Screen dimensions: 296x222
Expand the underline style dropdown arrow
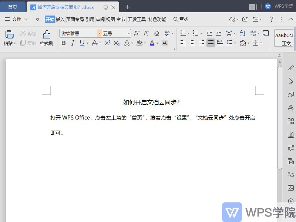point(87,43)
